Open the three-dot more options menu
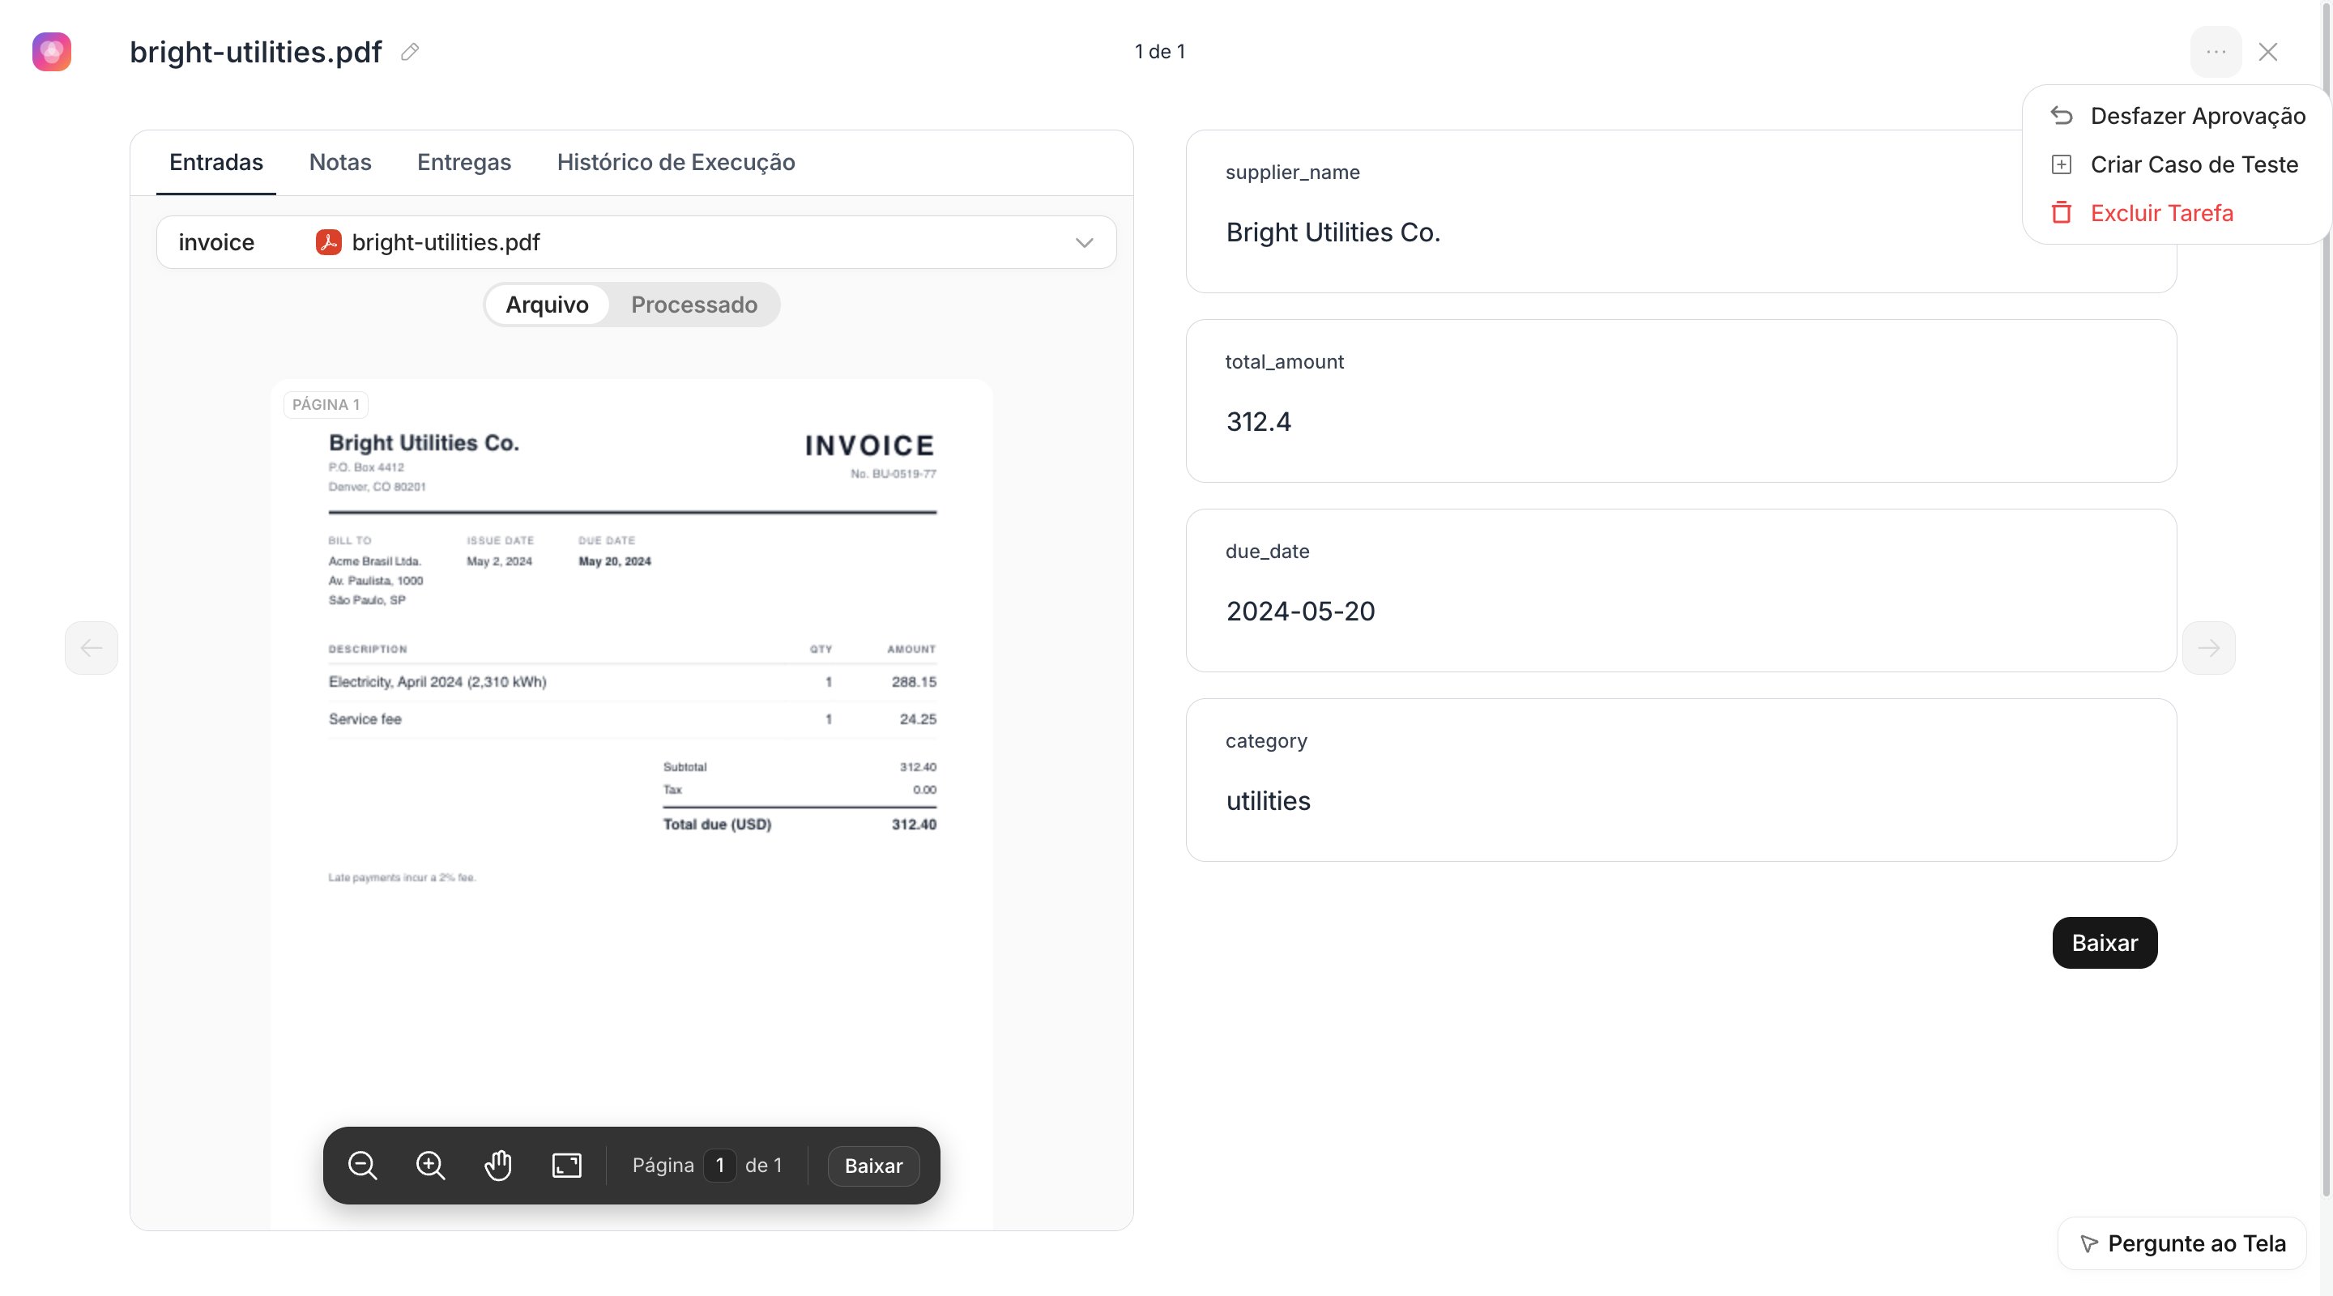2333x1296 pixels. tap(2216, 52)
